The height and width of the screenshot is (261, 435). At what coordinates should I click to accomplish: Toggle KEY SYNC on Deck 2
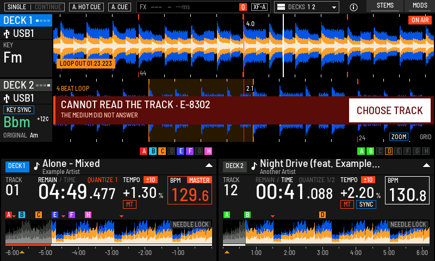pyautogui.click(x=18, y=110)
